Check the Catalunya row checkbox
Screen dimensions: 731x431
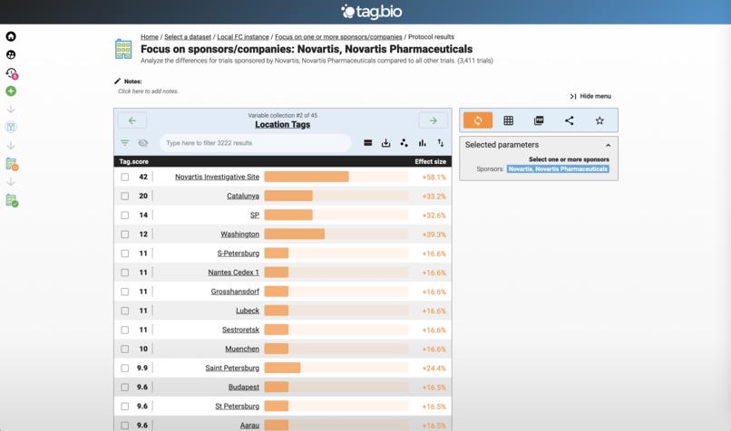click(x=125, y=196)
